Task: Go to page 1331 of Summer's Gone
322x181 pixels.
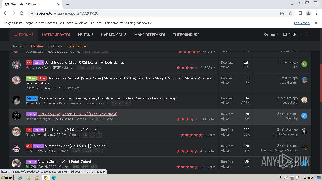Action: [x=98, y=151]
